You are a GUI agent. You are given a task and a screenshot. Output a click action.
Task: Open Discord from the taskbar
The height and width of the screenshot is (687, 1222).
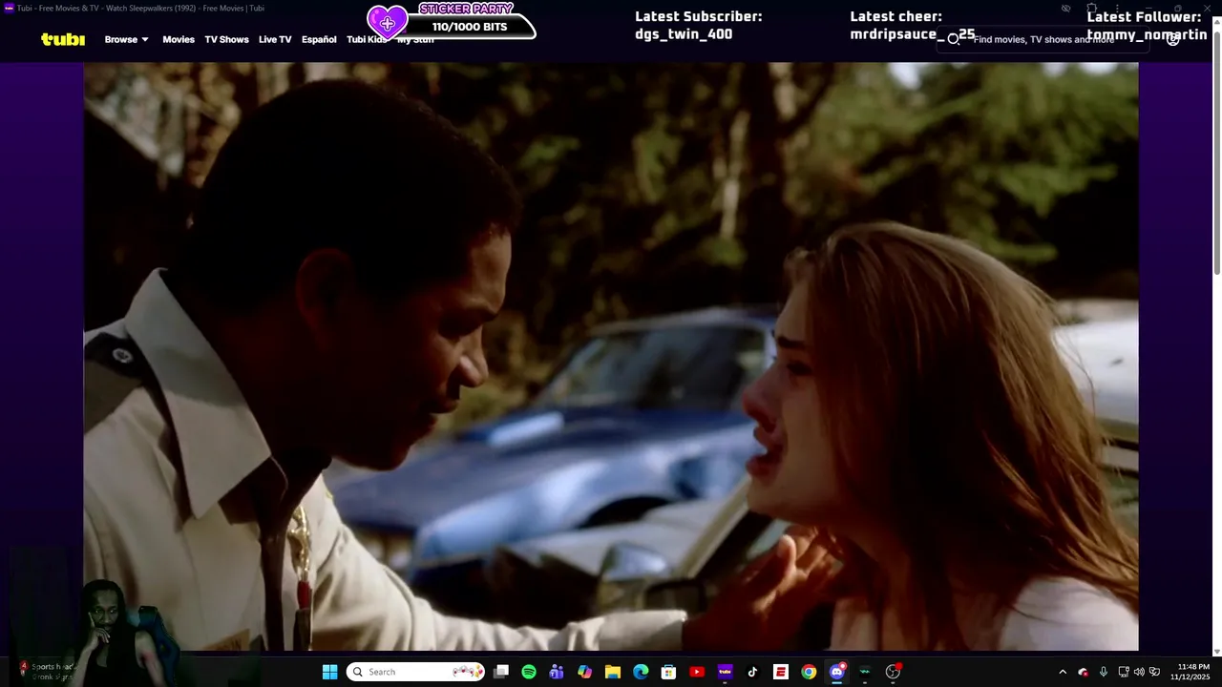(836, 672)
